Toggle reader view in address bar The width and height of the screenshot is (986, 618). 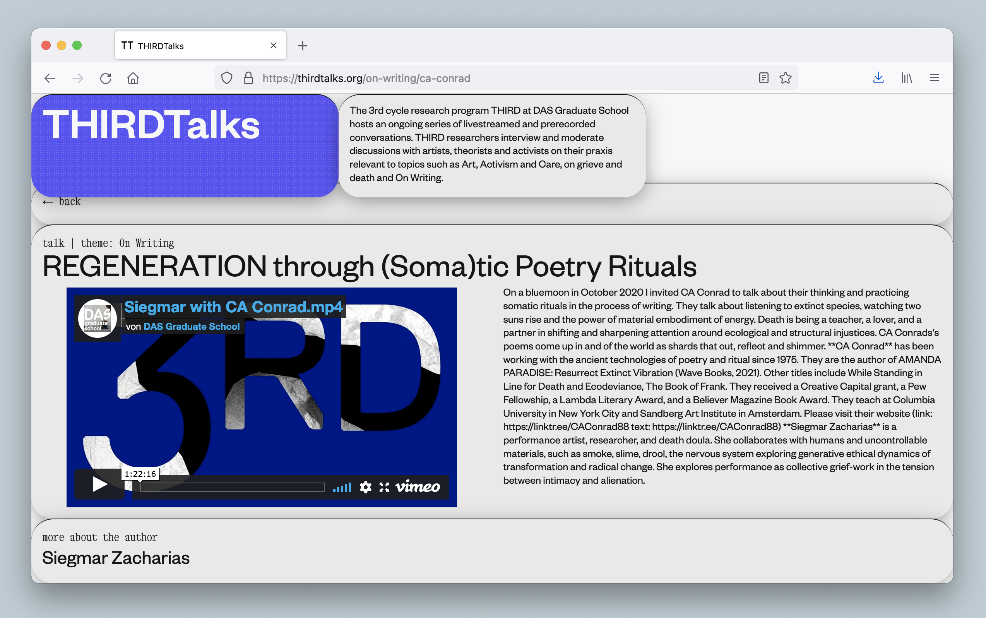[763, 78]
